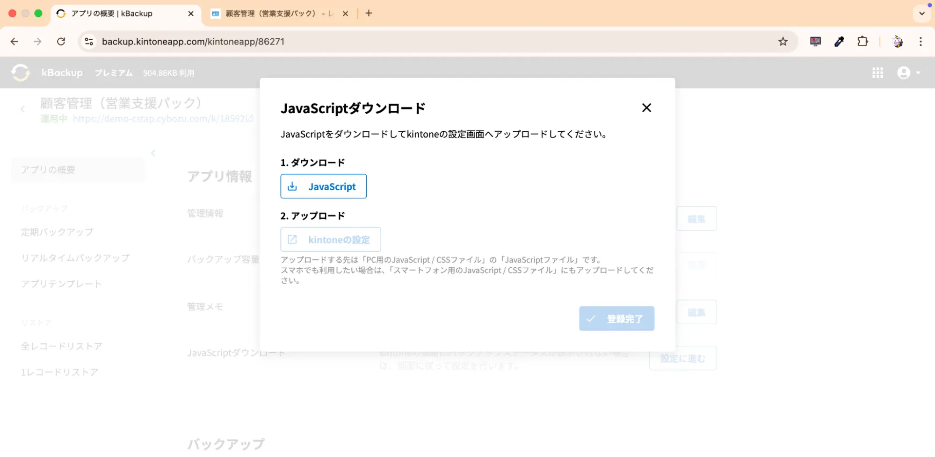Click the 登録完了 button
The image size is (935, 457).
tap(616, 319)
